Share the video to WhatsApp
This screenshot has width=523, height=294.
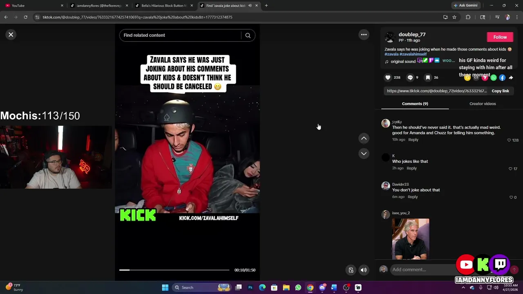point(494,78)
